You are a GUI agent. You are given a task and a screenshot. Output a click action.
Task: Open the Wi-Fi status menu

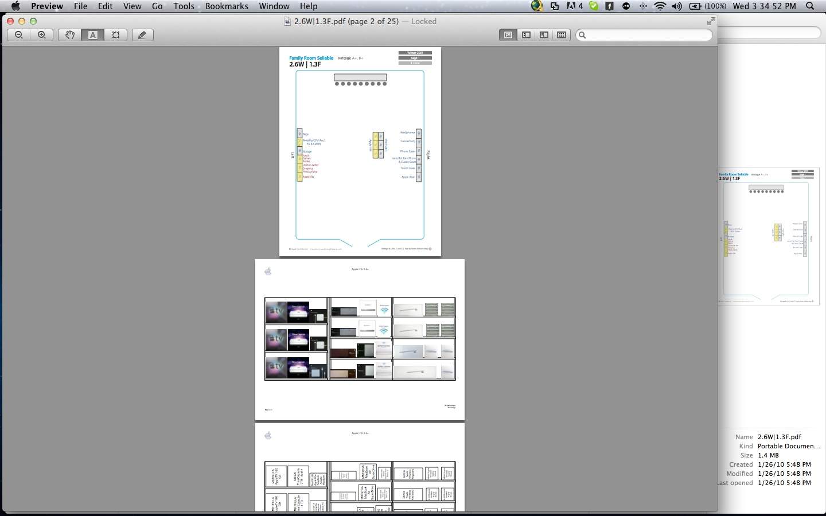(660, 6)
